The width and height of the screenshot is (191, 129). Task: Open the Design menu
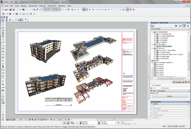point(24,6)
